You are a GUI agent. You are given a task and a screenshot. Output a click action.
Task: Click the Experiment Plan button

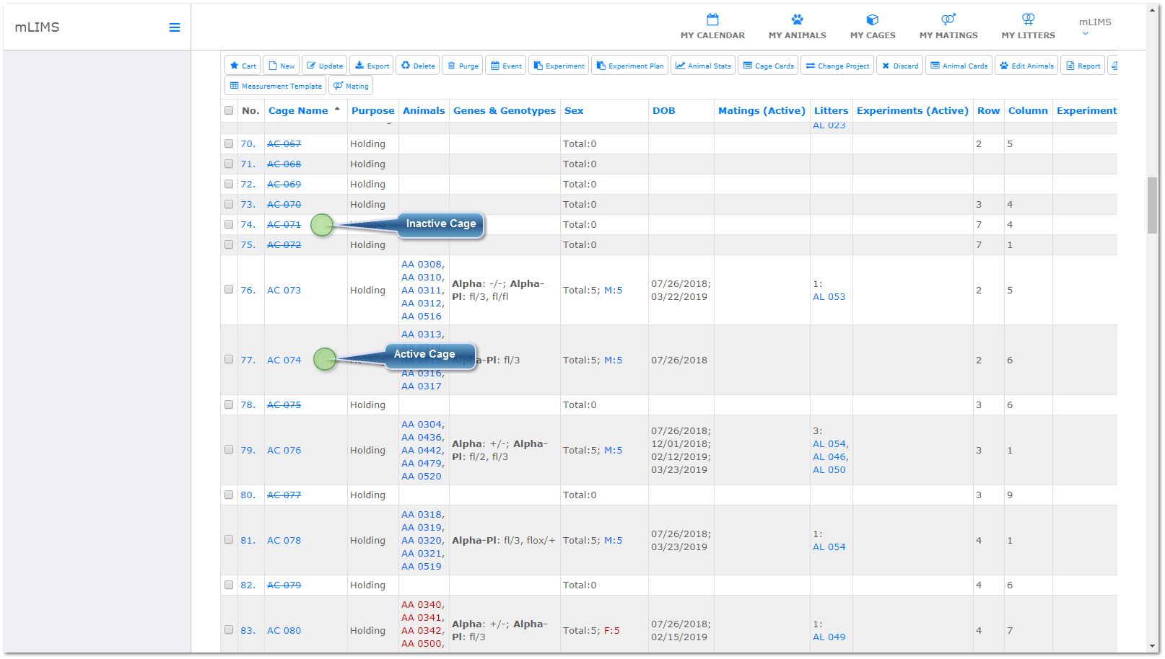click(630, 66)
